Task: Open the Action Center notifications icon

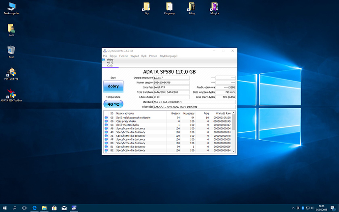Action: (x=333, y=208)
